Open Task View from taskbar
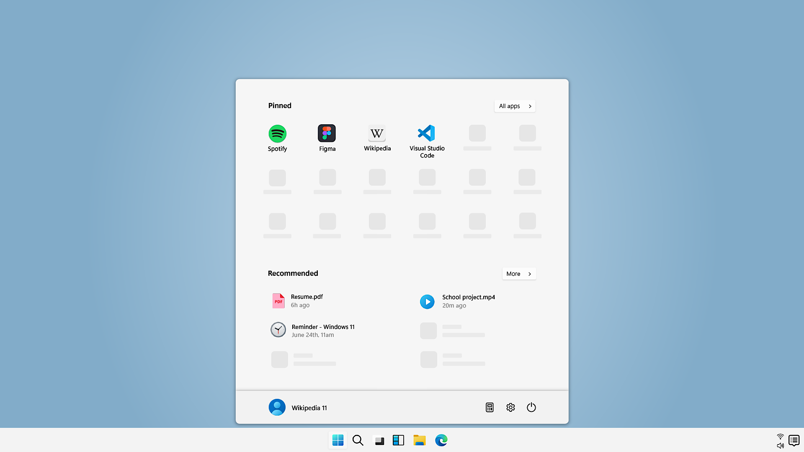The height and width of the screenshot is (452, 804). [379, 440]
